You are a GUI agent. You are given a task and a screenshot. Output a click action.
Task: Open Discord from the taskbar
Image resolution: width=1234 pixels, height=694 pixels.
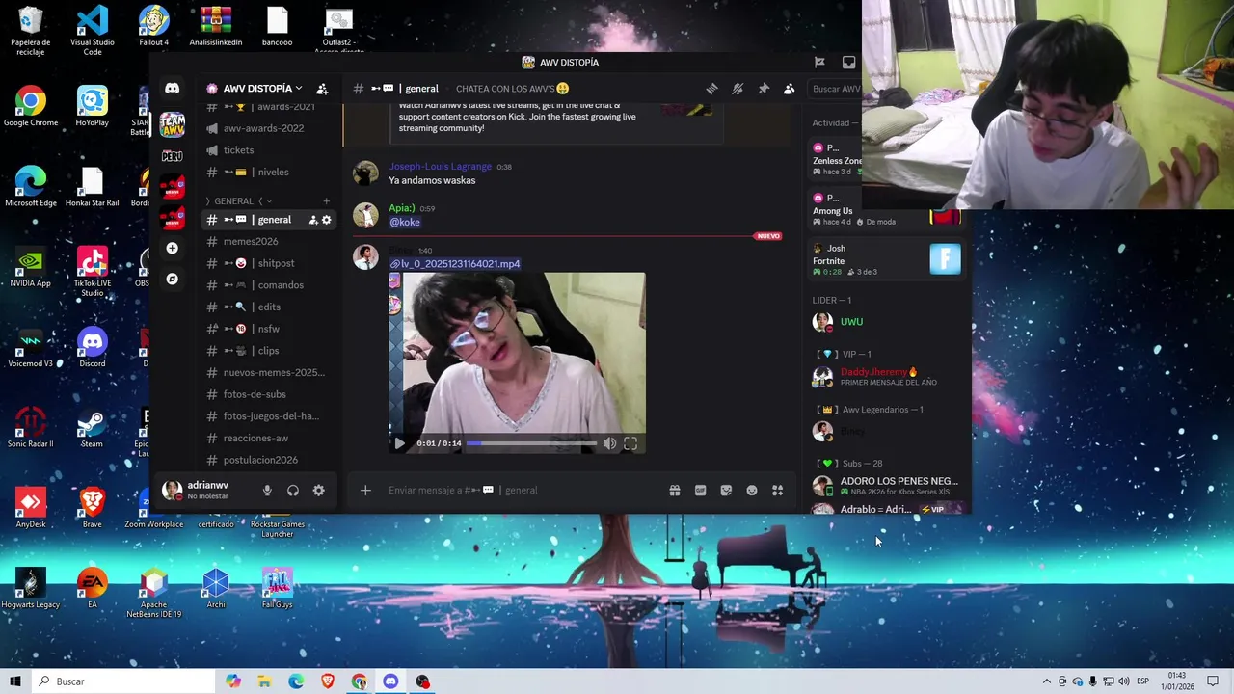point(390,681)
